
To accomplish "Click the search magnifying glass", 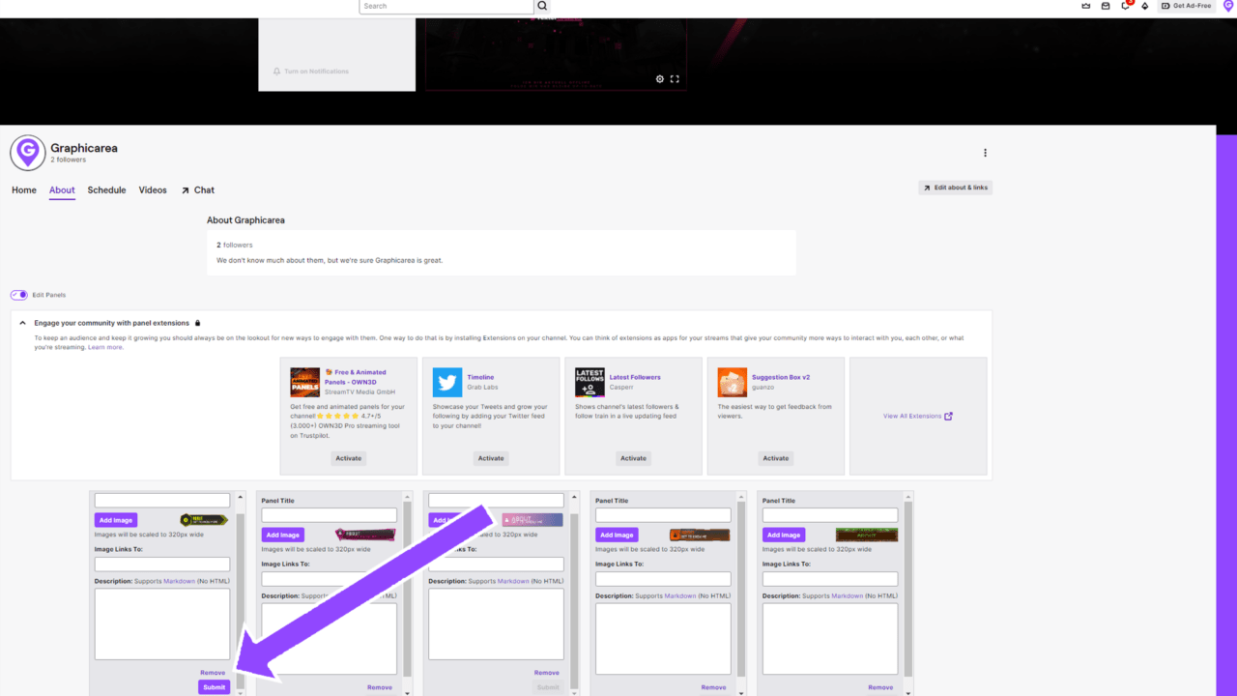I will click(x=542, y=6).
